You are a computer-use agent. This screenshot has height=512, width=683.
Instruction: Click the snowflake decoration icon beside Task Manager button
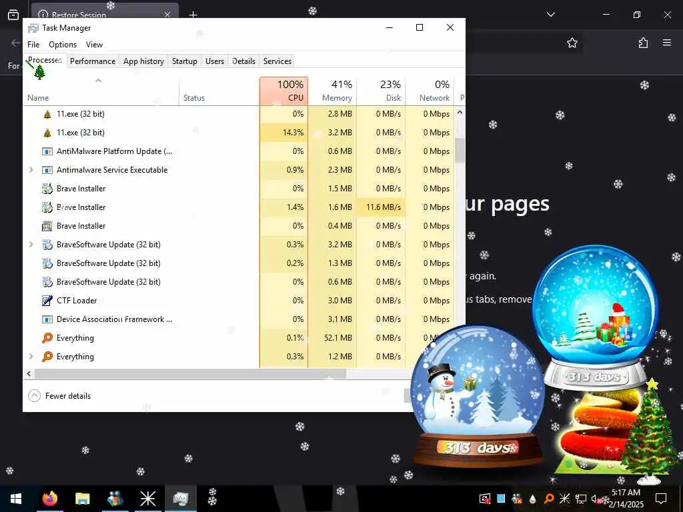point(212,497)
